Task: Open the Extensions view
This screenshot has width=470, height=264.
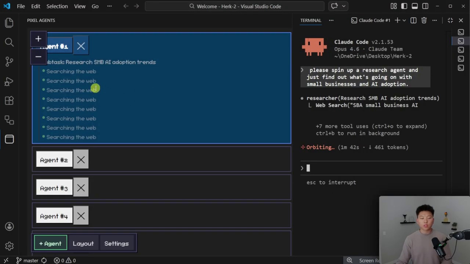Action: point(9,100)
